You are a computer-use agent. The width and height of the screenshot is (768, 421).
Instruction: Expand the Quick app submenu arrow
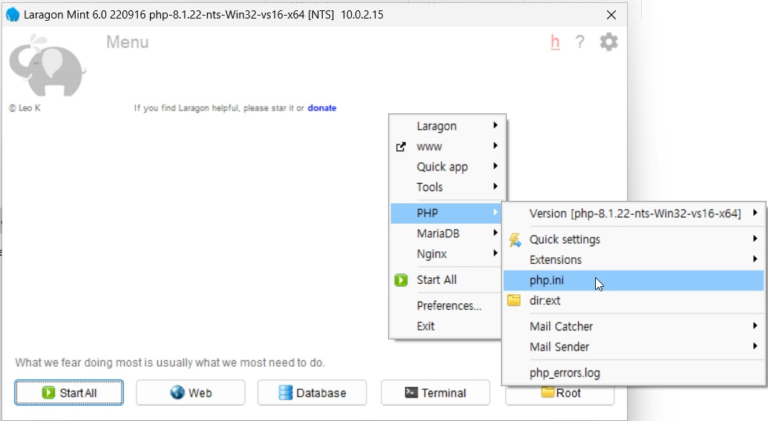click(x=495, y=166)
